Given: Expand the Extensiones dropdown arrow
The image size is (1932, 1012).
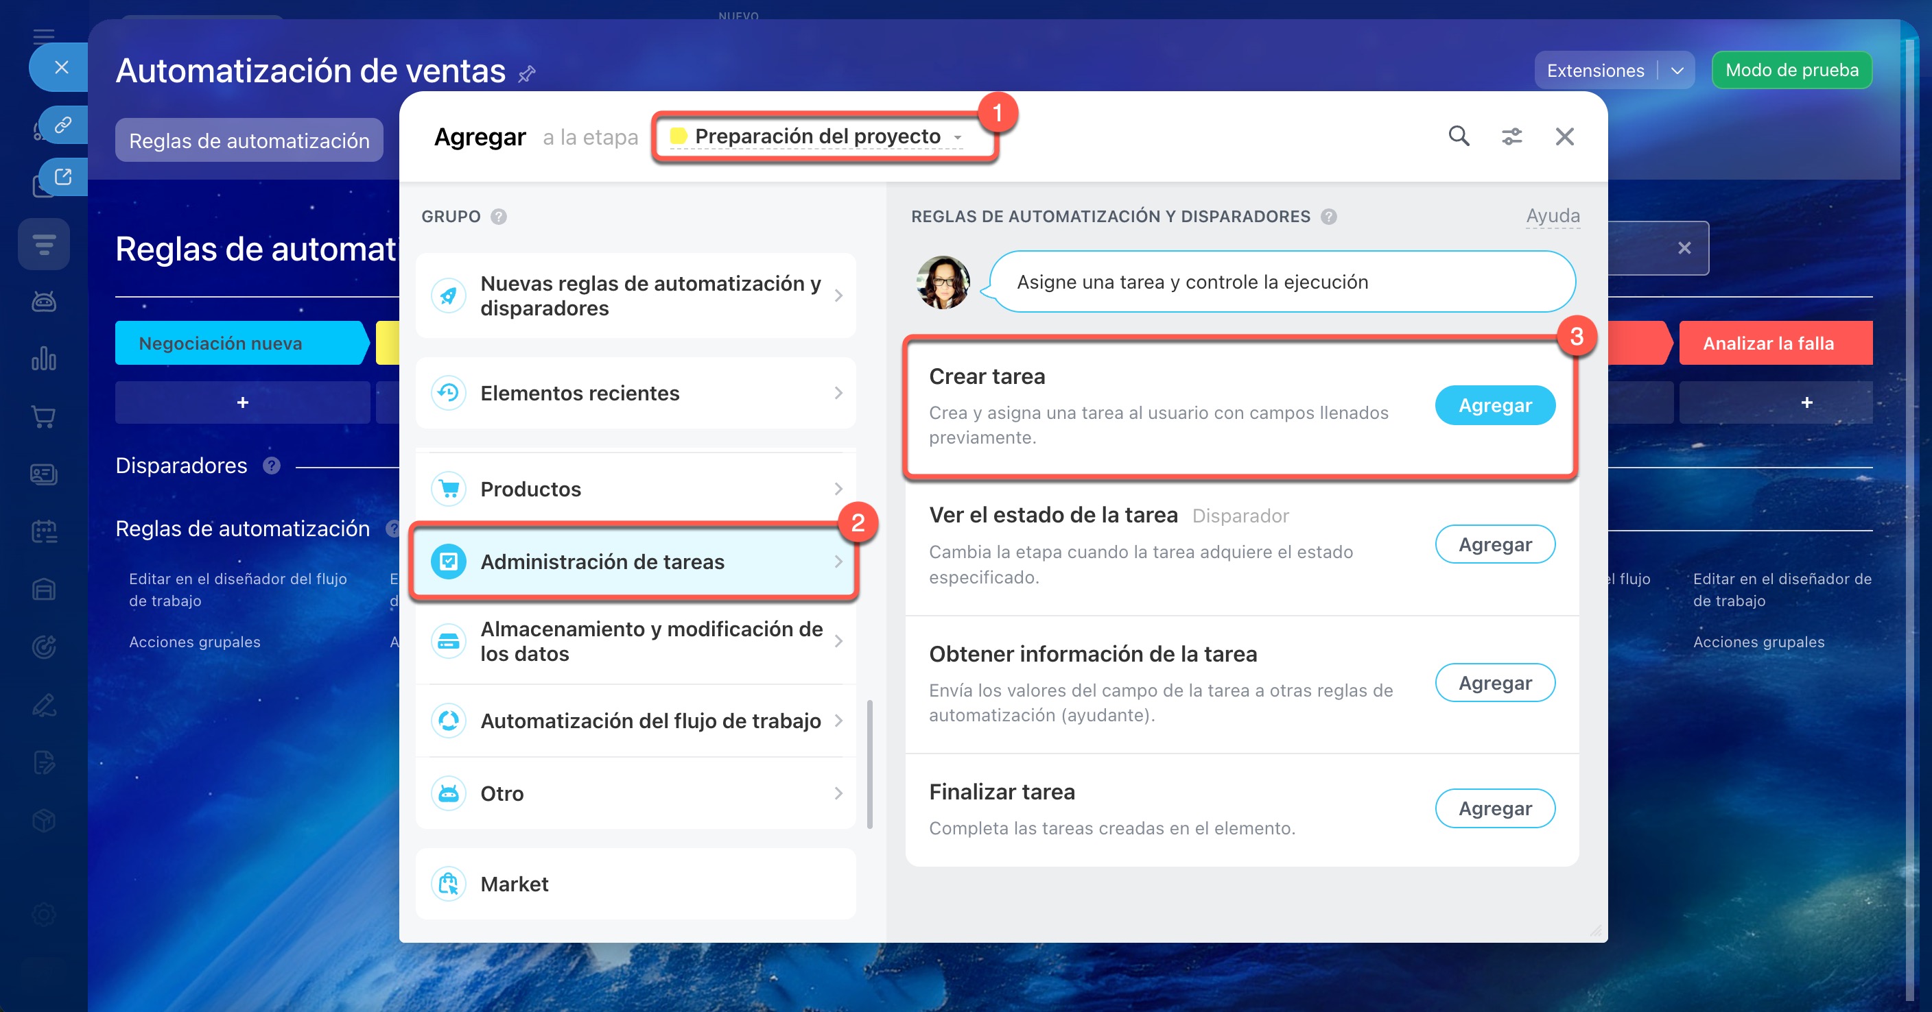Looking at the screenshot, I should [1677, 71].
